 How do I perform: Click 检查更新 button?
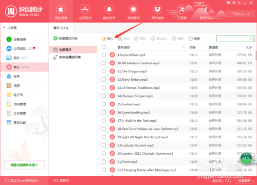(x=244, y=180)
